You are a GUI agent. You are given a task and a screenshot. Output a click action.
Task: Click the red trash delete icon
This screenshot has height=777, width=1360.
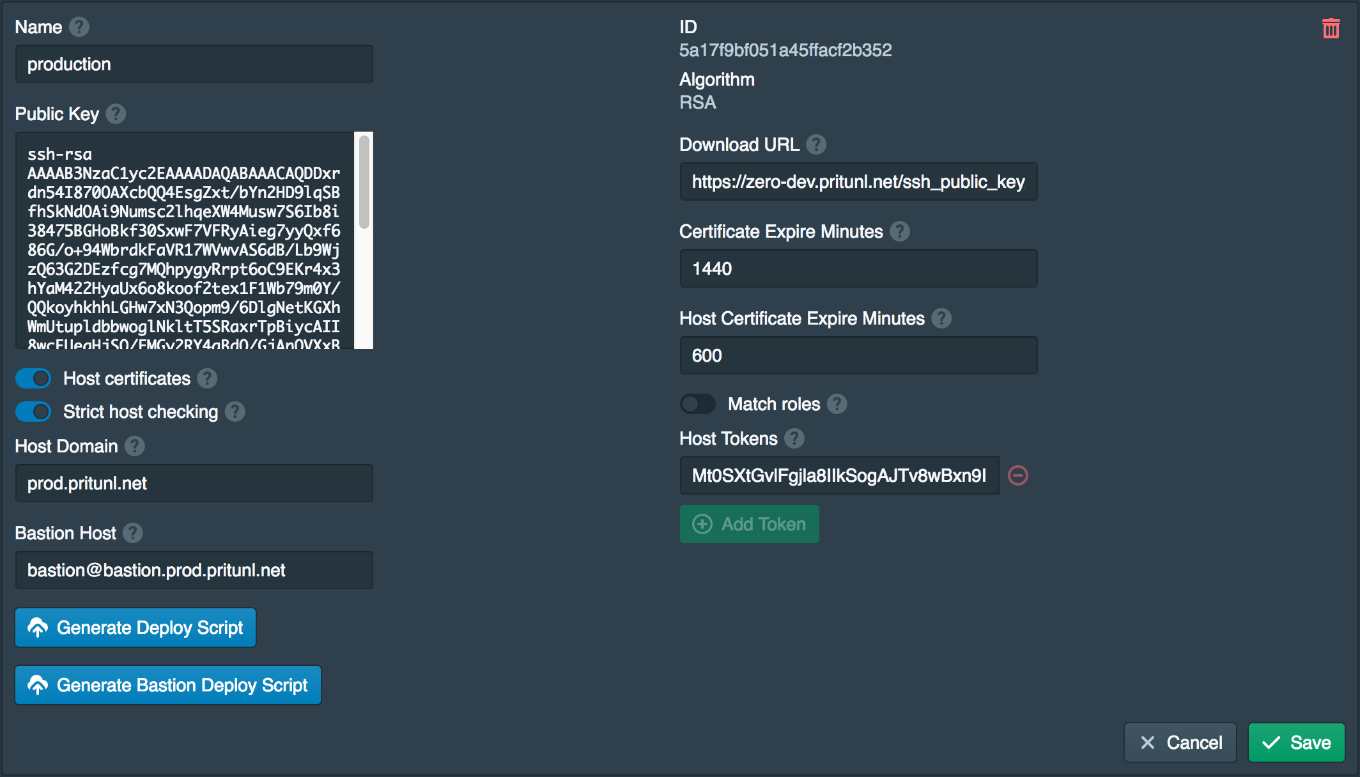pos(1331,28)
